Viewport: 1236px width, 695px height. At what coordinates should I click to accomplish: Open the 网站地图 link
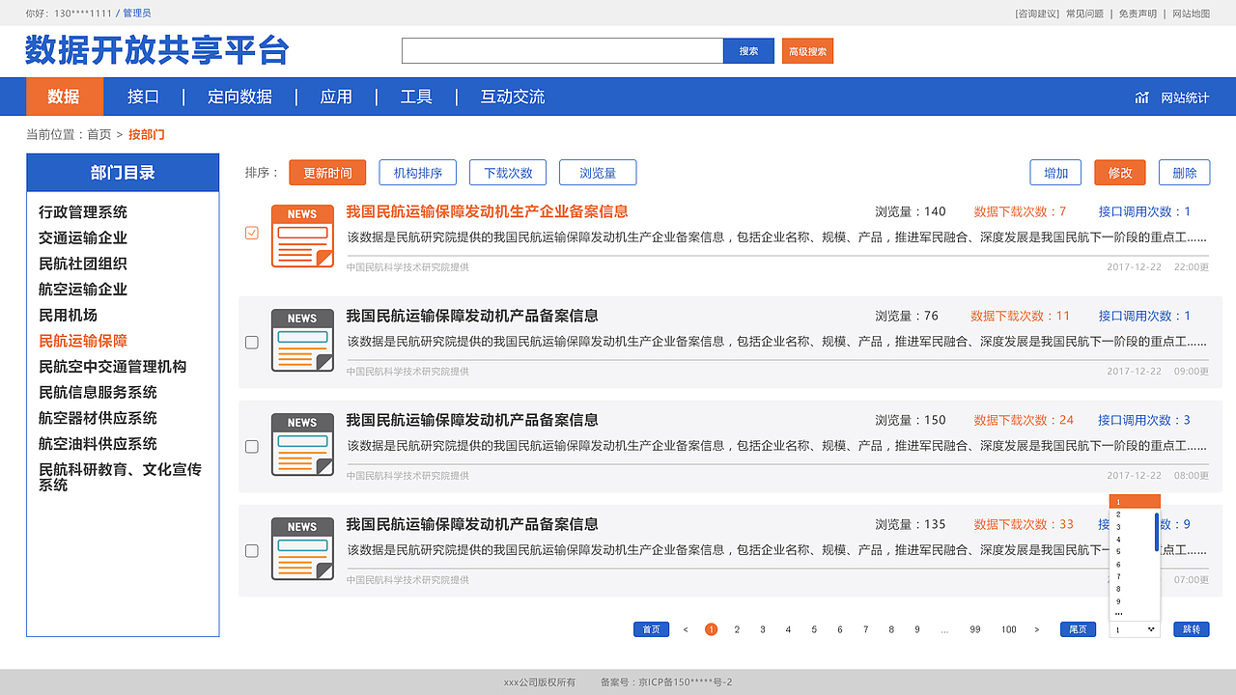(x=1191, y=14)
